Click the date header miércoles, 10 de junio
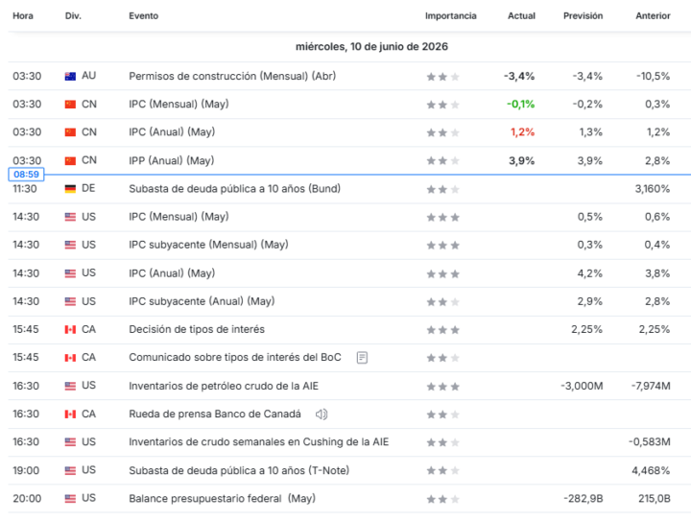The height and width of the screenshot is (521, 691). [371, 47]
